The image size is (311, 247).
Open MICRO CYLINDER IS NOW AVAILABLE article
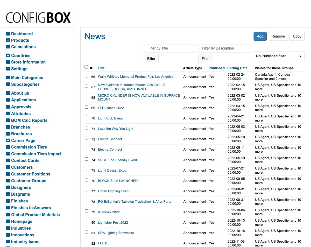coord(139,97)
